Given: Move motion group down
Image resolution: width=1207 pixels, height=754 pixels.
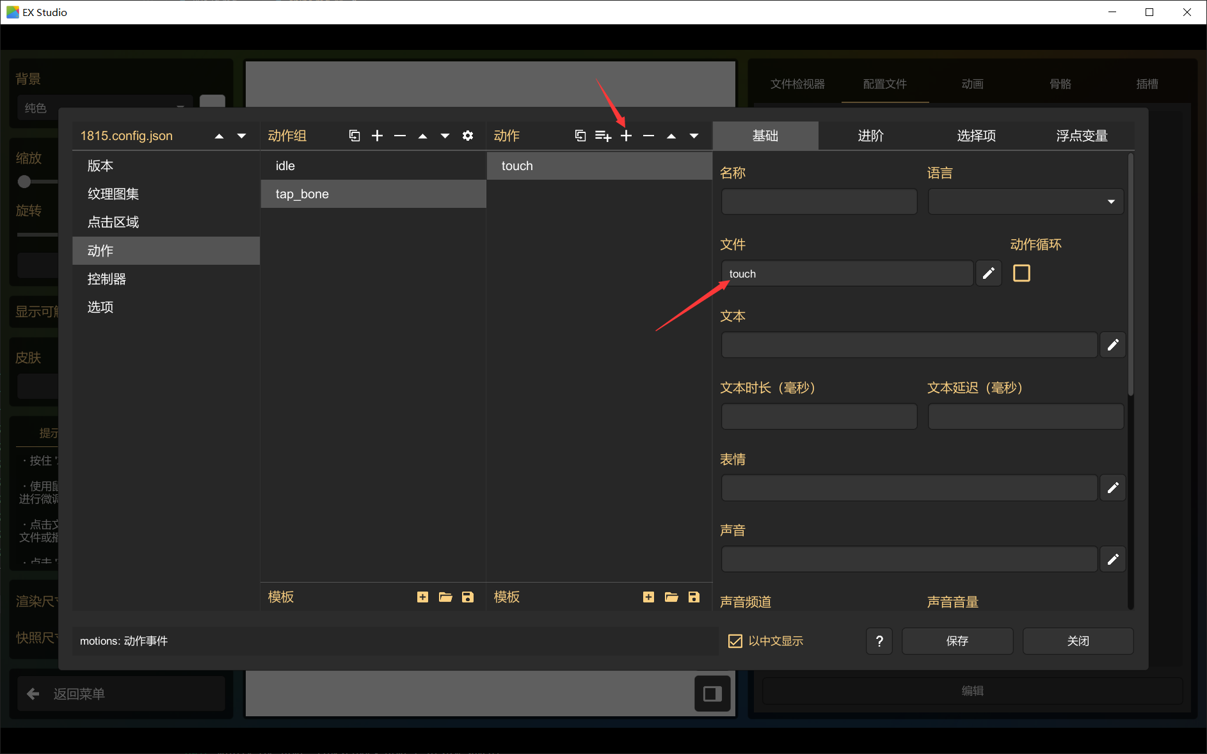Looking at the screenshot, I should click(445, 136).
